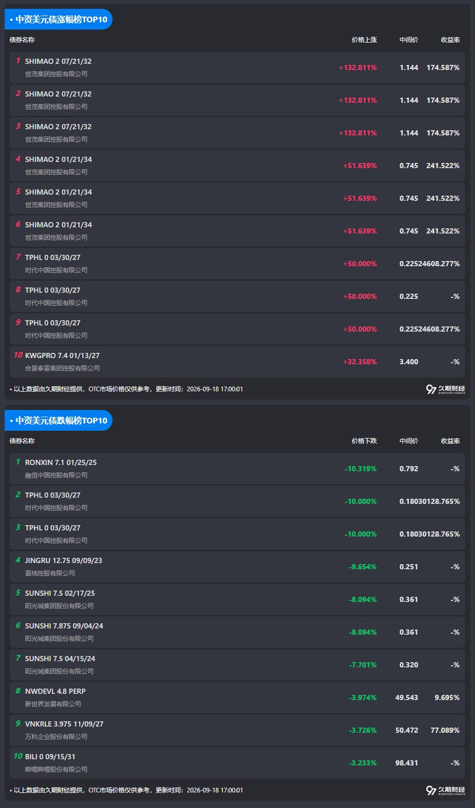This screenshot has width=475, height=808.
Task: Select the 中资美元债跌幅榜TOP10 title badge
Action: (x=59, y=420)
